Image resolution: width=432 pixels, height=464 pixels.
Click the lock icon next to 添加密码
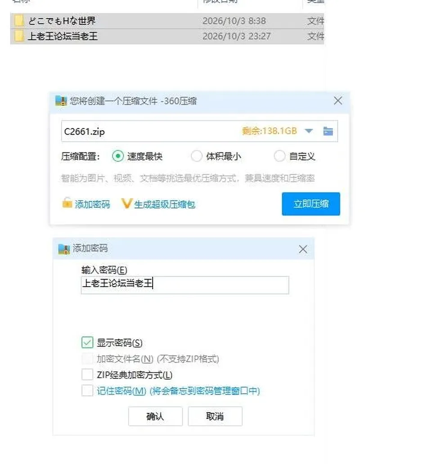[x=67, y=203]
